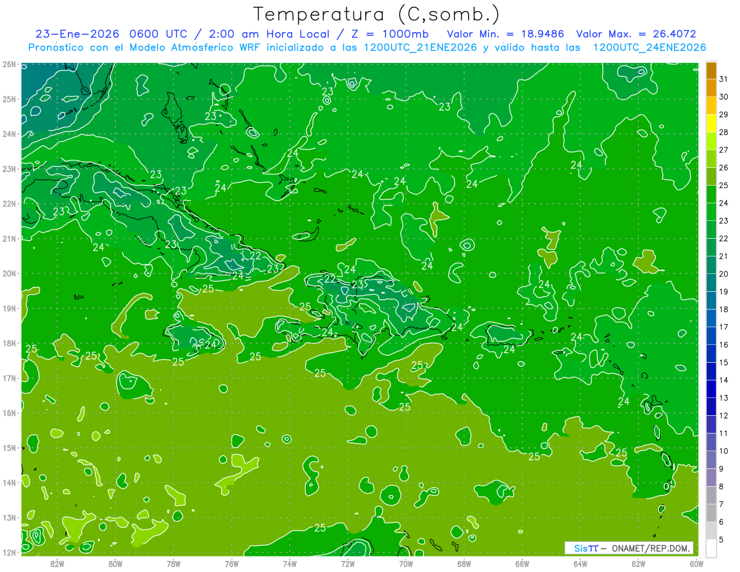Screen dimensions: 740x572
Task: Click the blue "Sisπ" logo text
Action: (585, 548)
